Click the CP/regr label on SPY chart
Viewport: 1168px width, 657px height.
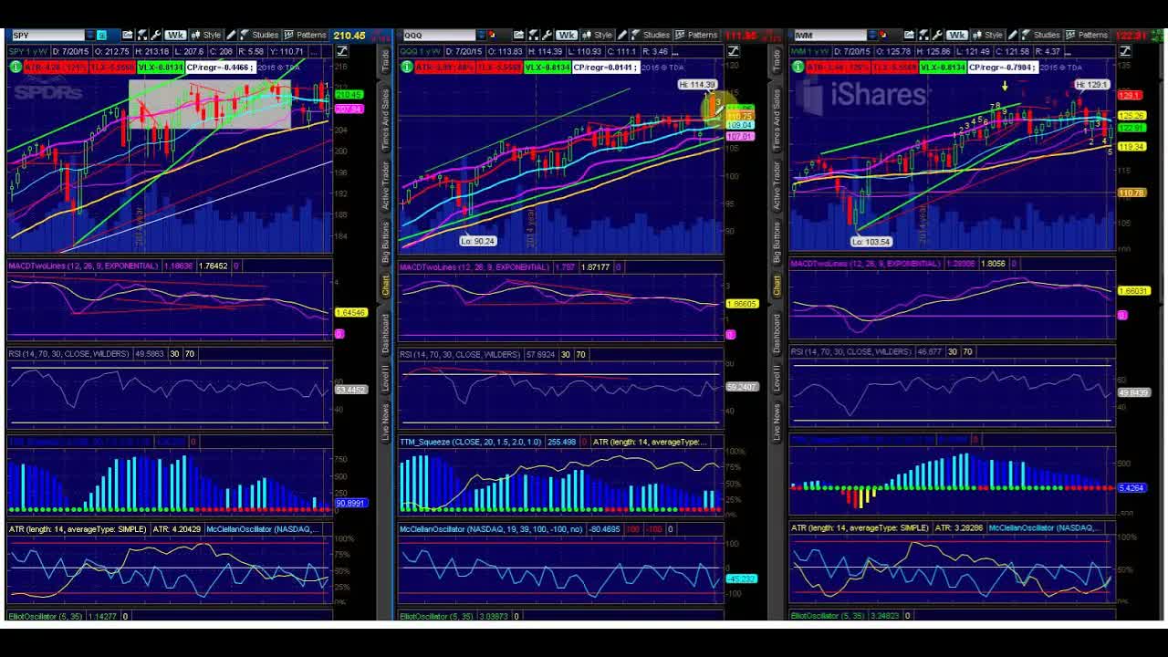[x=219, y=67]
